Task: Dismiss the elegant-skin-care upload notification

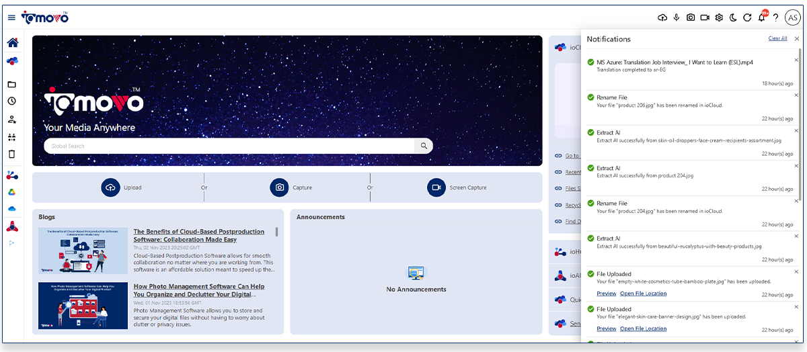Action: pos(797,307)
